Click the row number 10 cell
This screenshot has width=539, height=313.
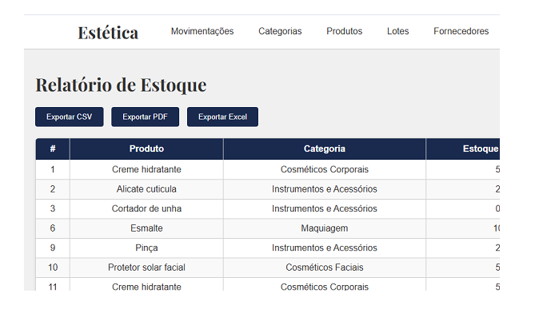tap(53, 267)
